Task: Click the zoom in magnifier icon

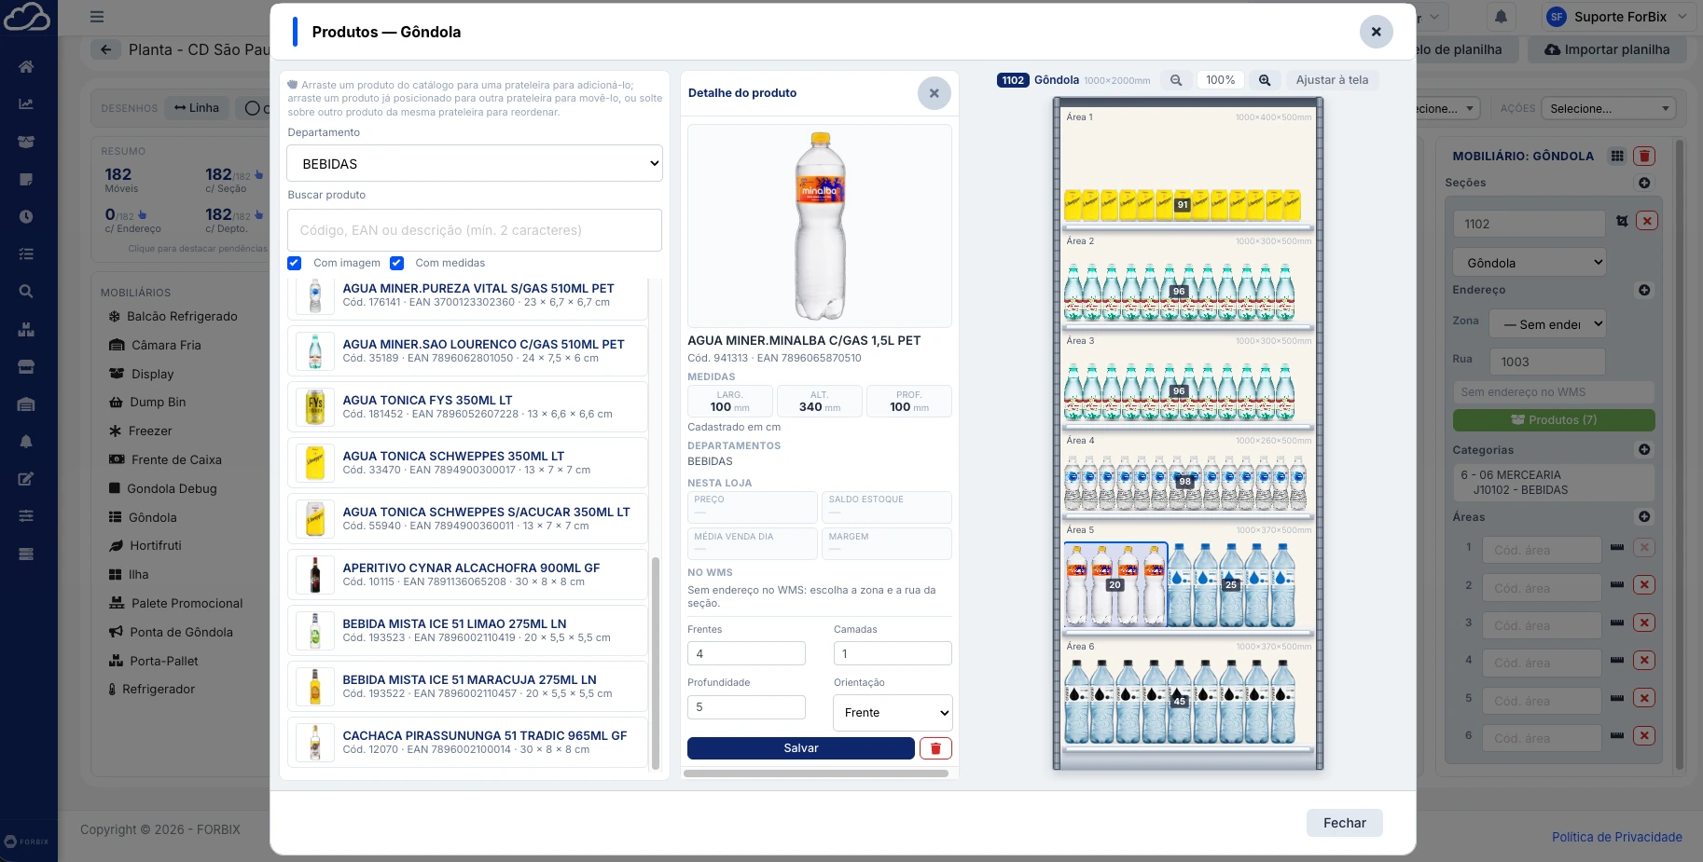Action: point(1265,80)
